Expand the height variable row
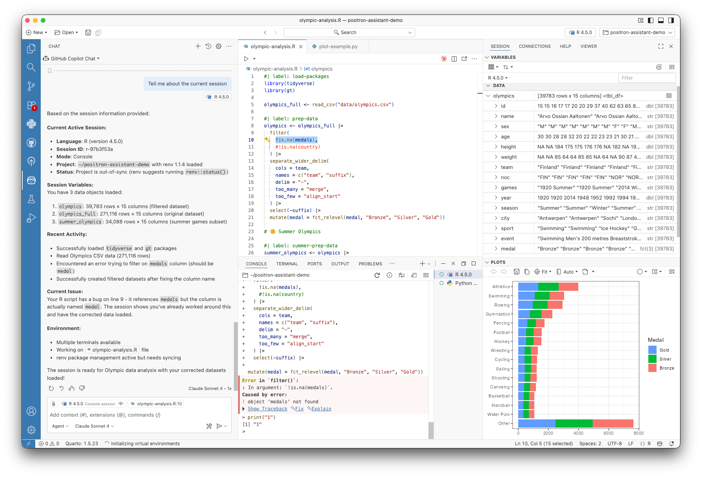 click(x=496, y=147)
